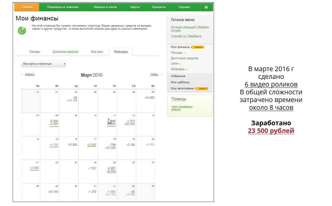Go to next month Апрель
The image size is (332, 206).
154,75
